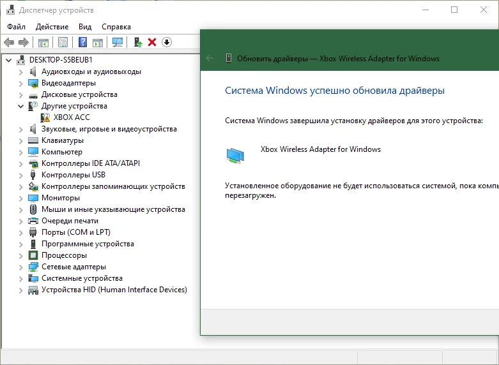
Task: Click the DESKTOP-S5BEUB1 computer icon
Action: click(x=21, y=60)
